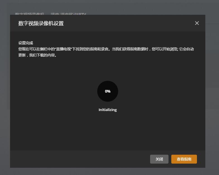Click the 数字视频录像机设置 dialog title
Viewport: 219px width, 175px height.
click(x=41, y=23)
